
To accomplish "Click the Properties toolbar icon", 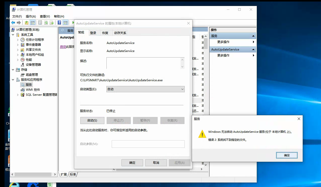I will click(40, 22).
